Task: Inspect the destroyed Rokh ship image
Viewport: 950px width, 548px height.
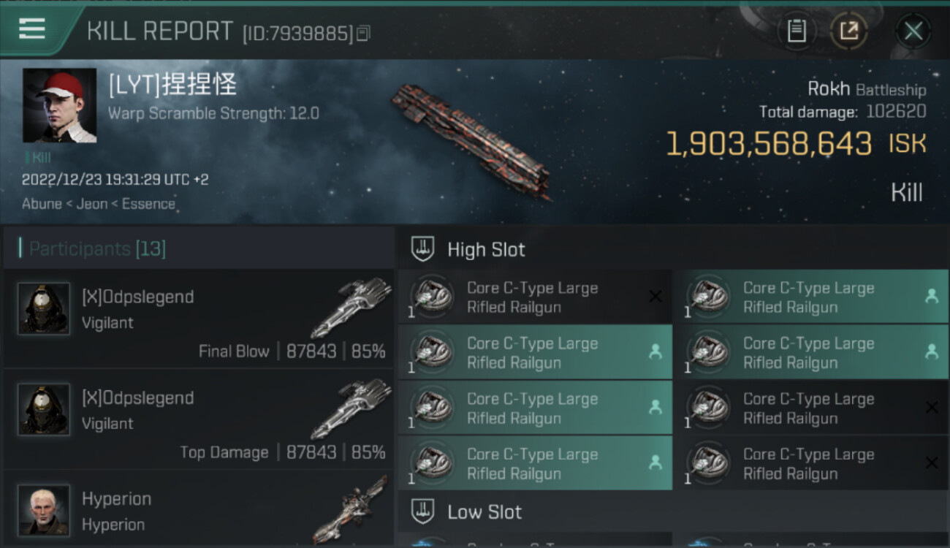Action: point(471,140)
